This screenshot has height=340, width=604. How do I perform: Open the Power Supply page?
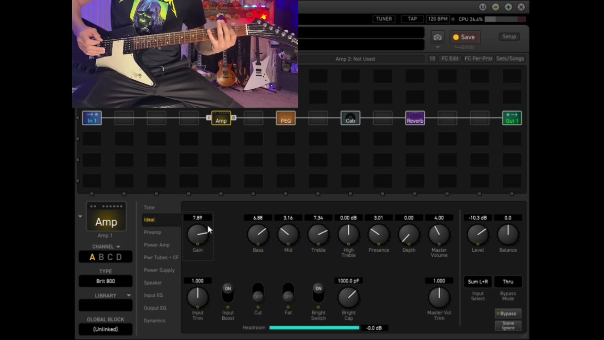pos(159,270)
